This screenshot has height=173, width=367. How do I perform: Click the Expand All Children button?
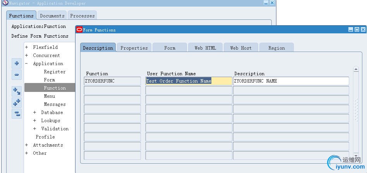click(17, 91)
